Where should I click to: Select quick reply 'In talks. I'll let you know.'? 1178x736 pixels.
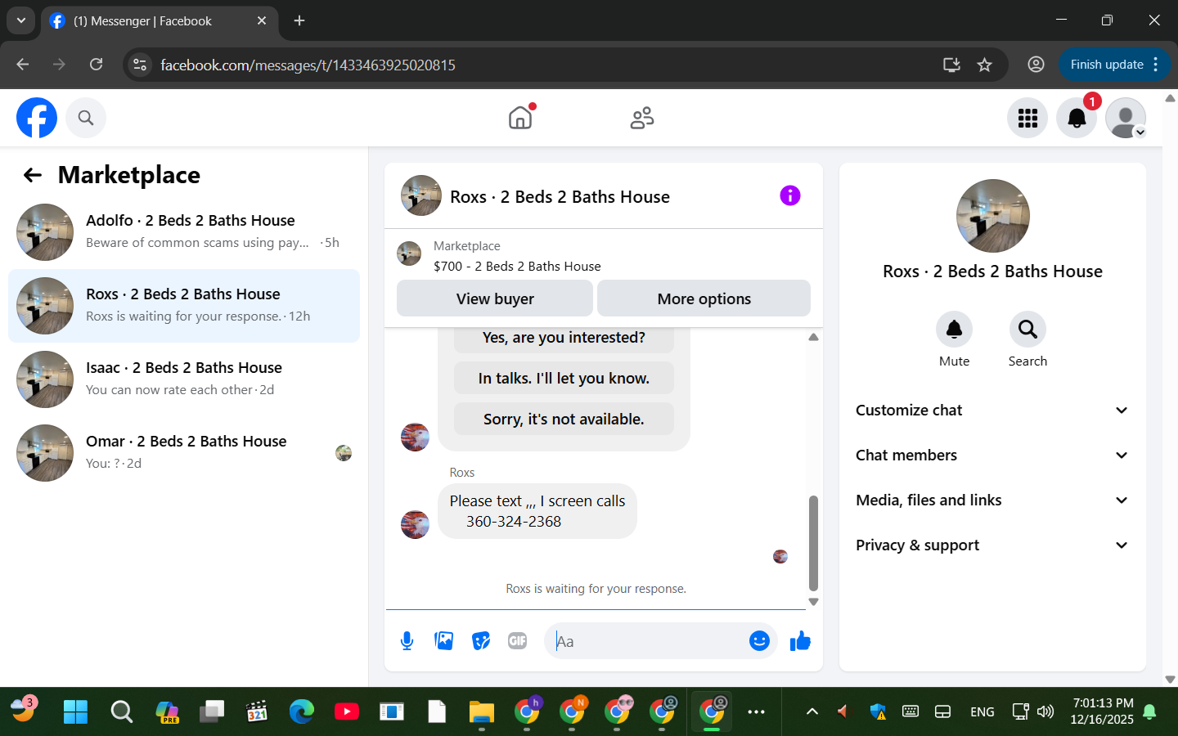click(564, 379)
